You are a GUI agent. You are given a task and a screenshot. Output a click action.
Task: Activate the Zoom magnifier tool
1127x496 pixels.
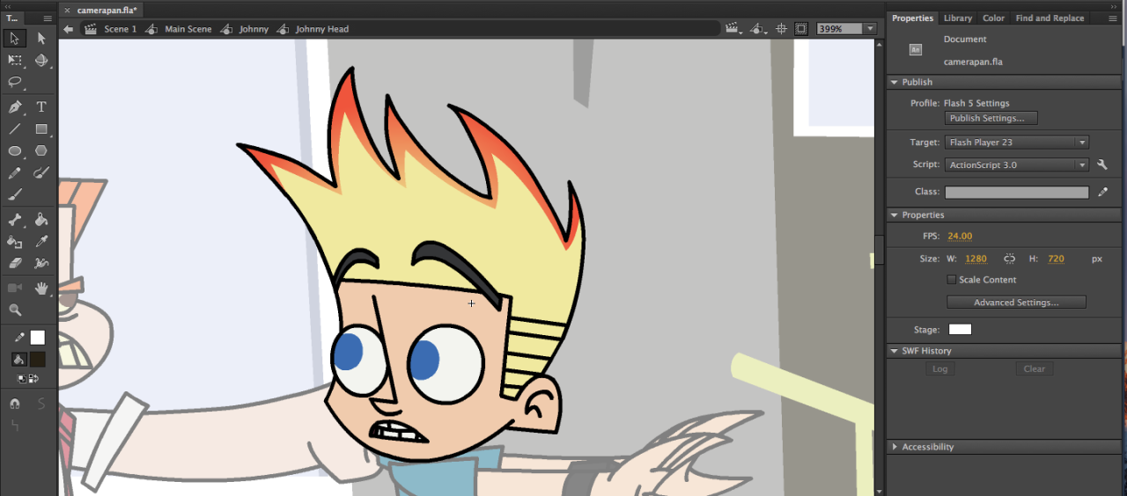[x=15, y=310]
